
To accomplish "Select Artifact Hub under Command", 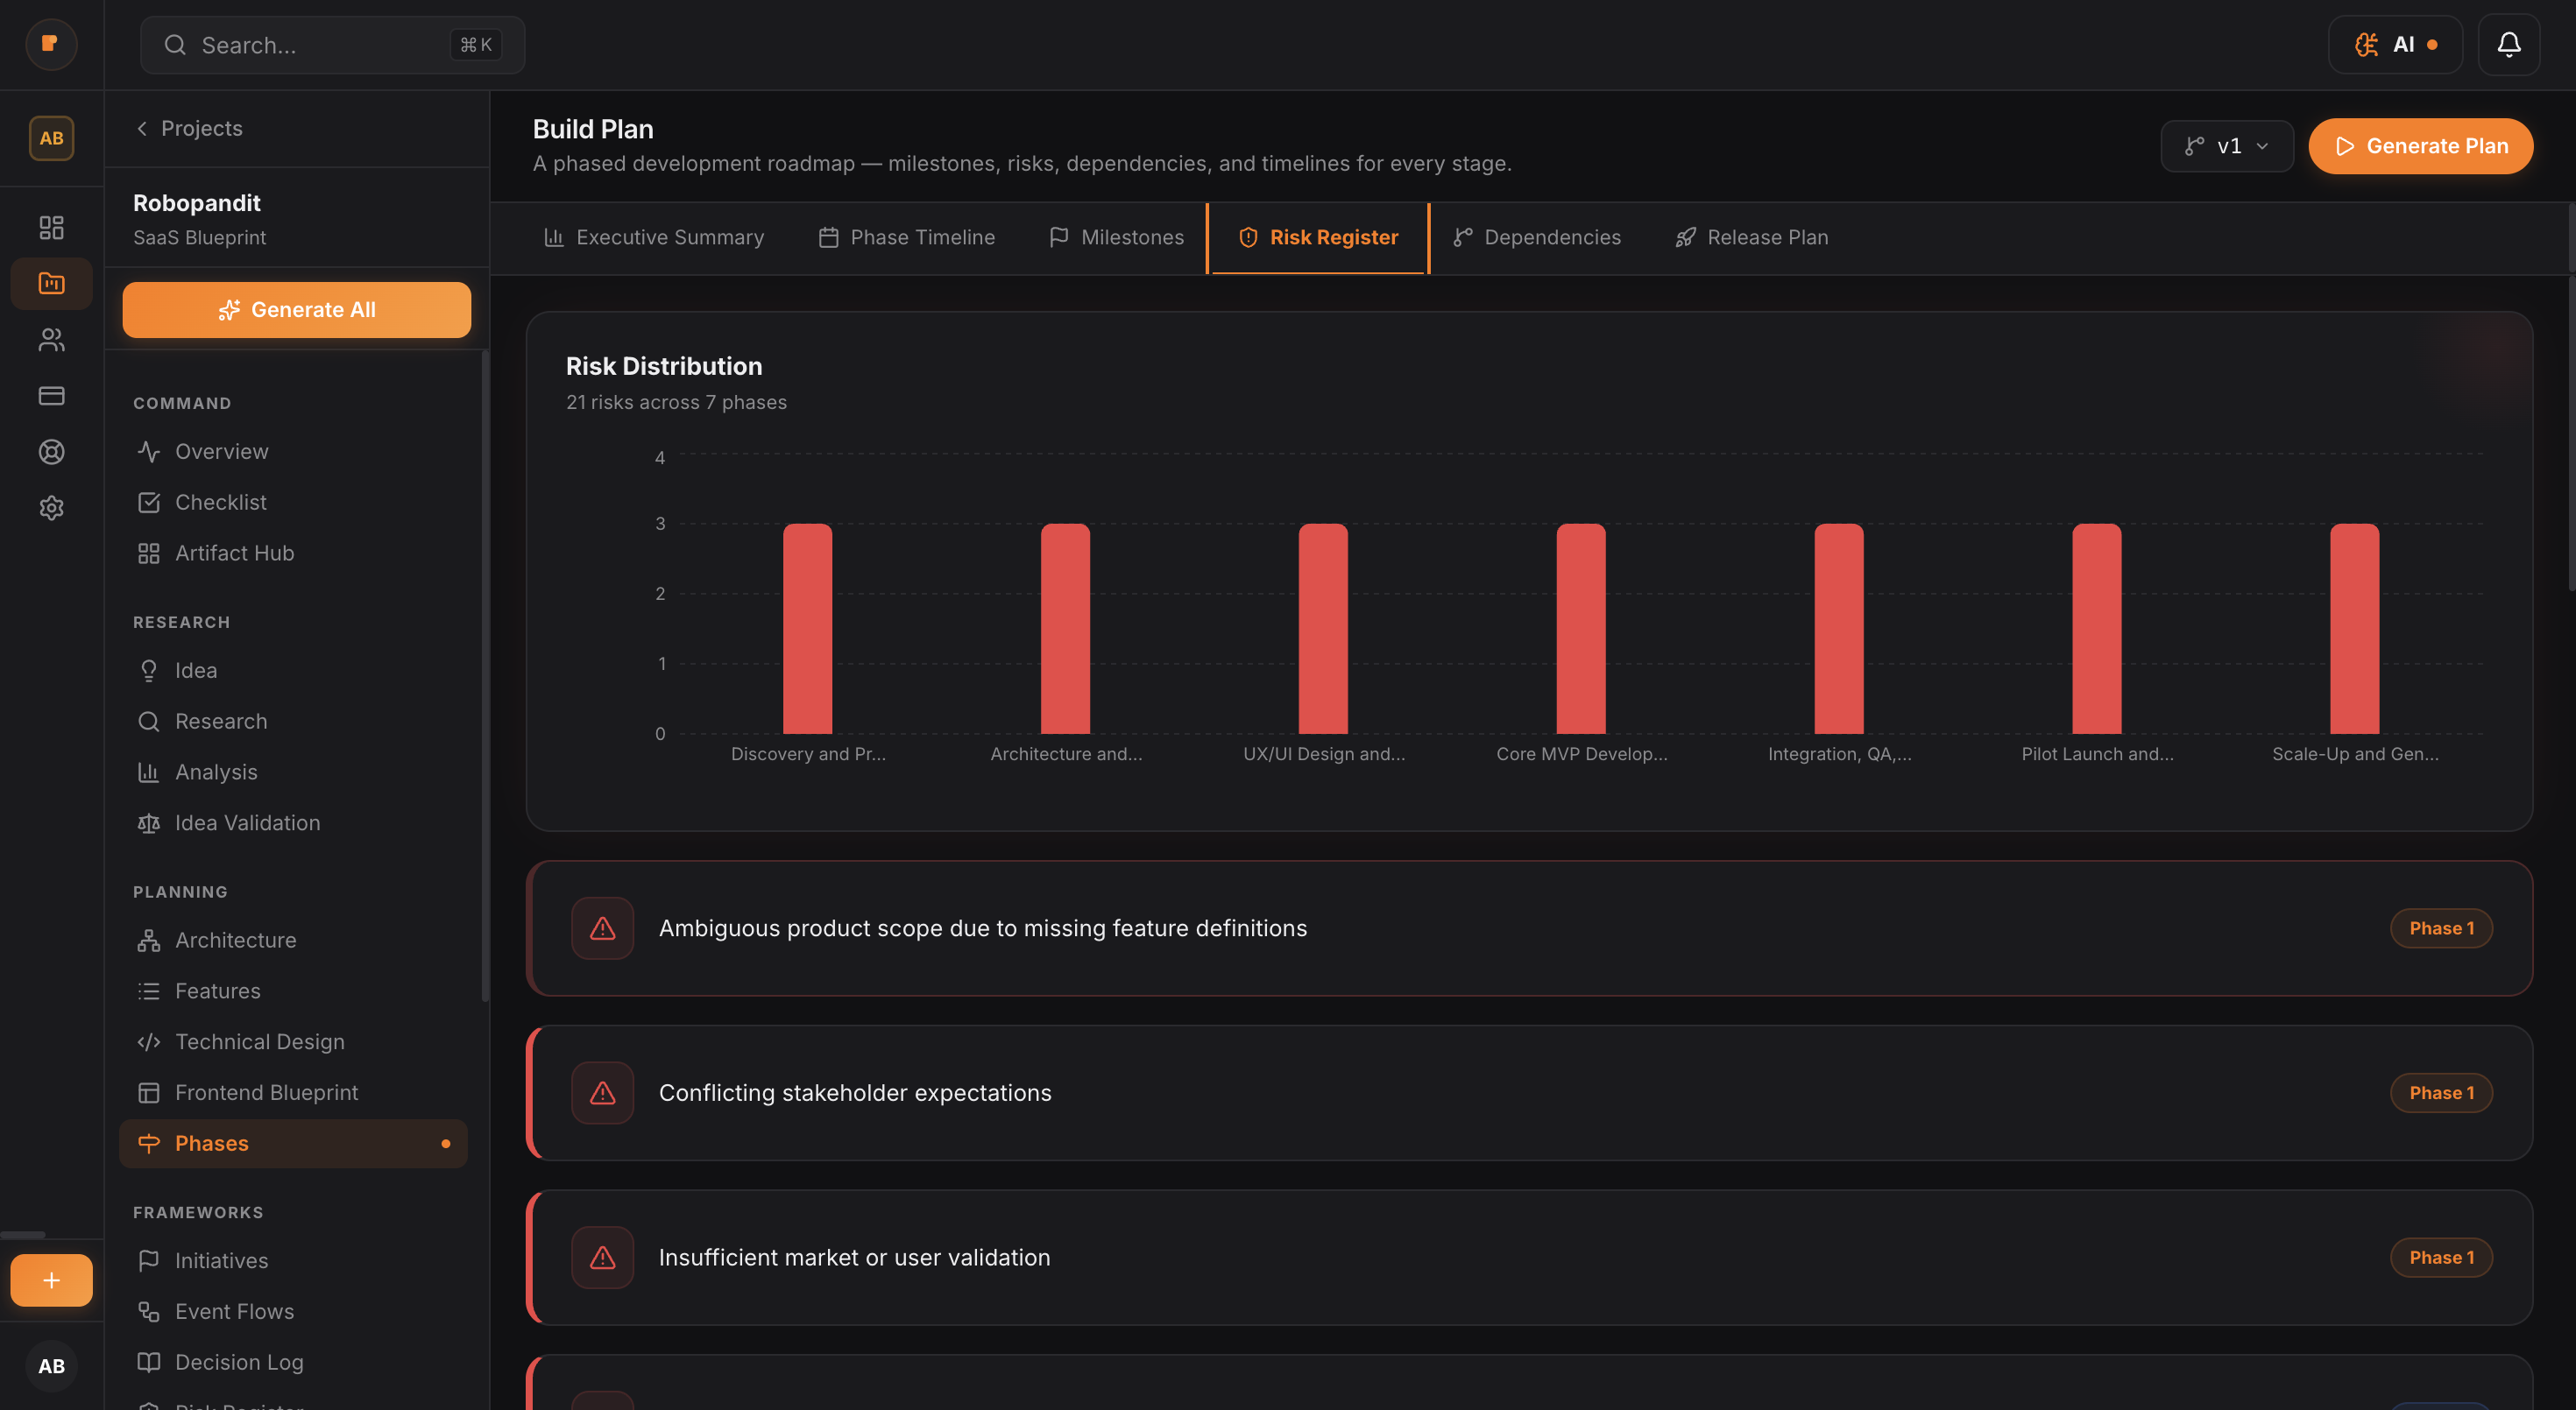I will coord(233,552).
